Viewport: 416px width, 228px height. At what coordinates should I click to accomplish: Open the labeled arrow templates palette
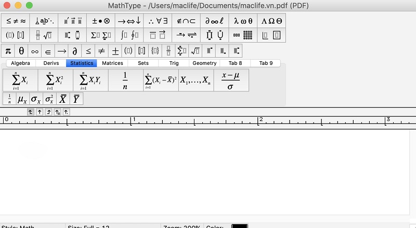(186, 35)
